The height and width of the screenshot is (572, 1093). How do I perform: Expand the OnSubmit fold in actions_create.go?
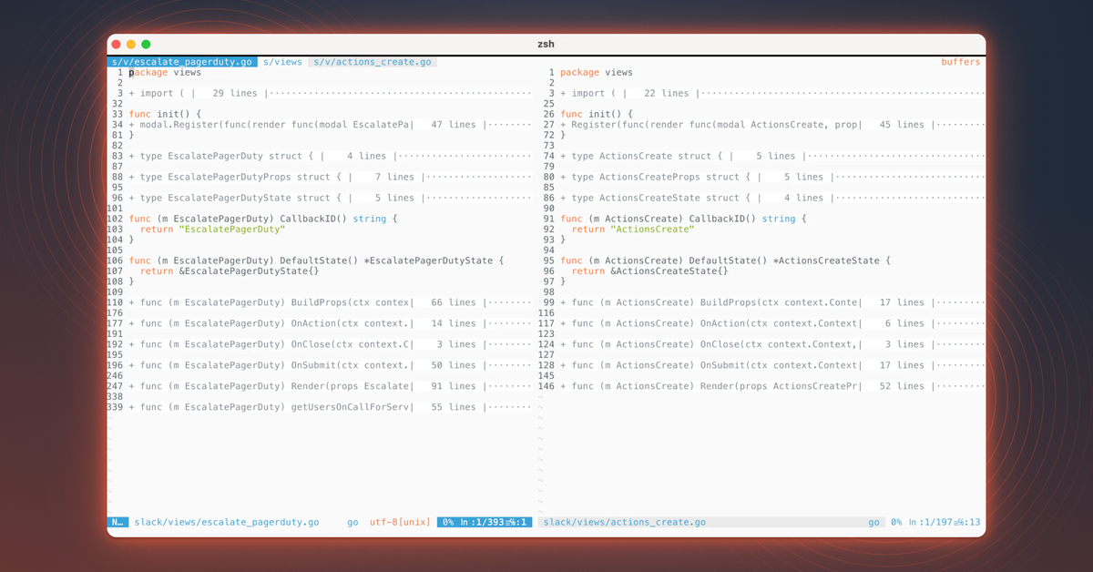(x=701, y=364)
